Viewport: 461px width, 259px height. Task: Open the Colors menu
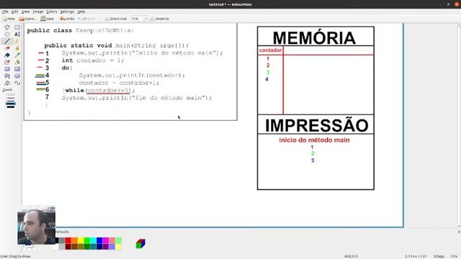tap(52, 12)
